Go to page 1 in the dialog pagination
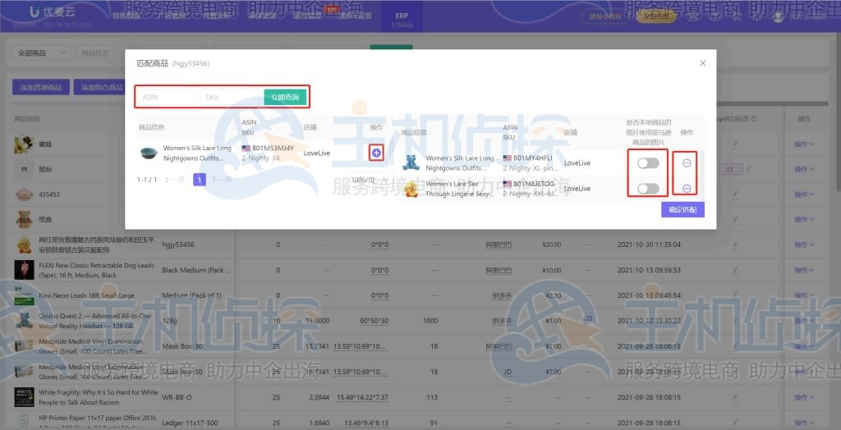 pos(200,180)
